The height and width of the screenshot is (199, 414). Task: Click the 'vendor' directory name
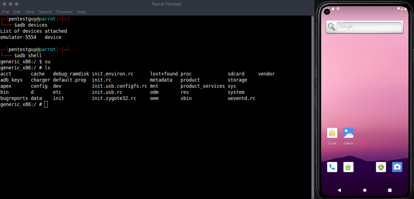point(266,74)
